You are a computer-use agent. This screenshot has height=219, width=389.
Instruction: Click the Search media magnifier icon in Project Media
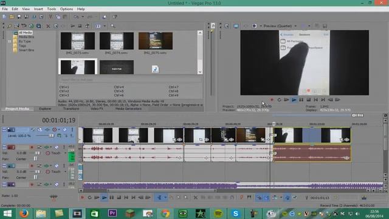click(x=113, y=26)
